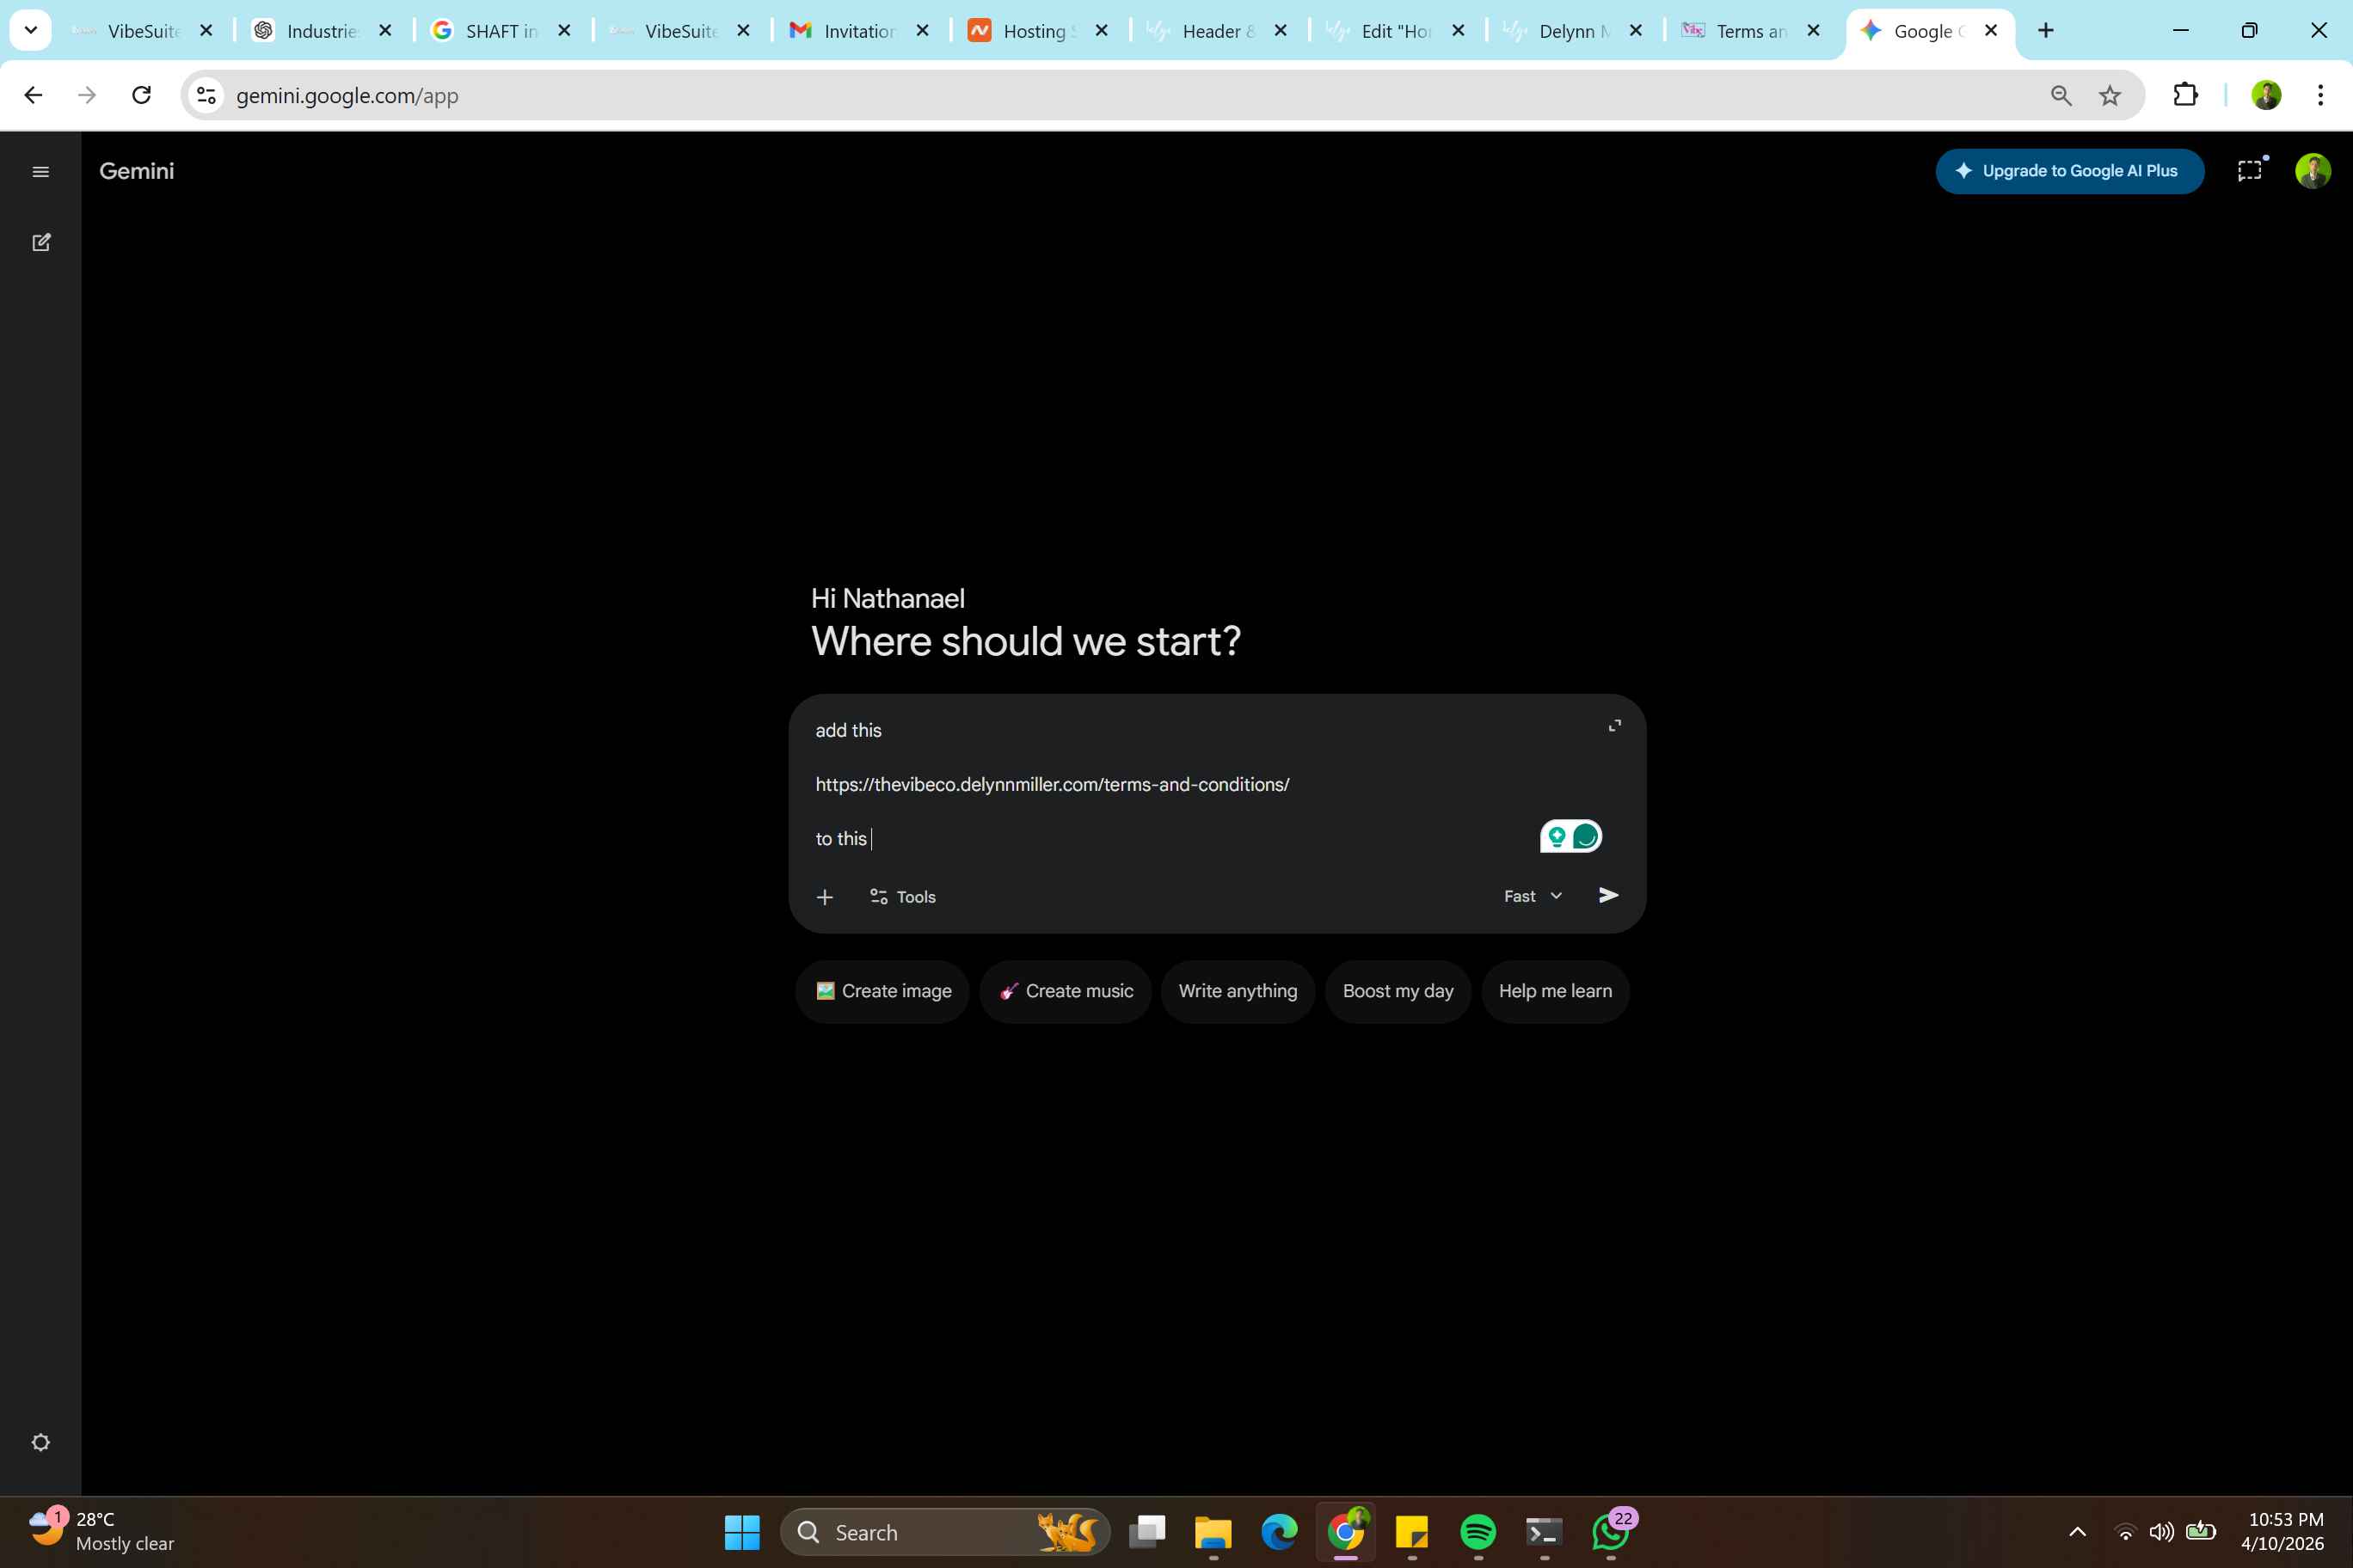The image size is (2353, 1568).
Task: Click the volume icon in system tray
Action: tap(2161, 1532)
